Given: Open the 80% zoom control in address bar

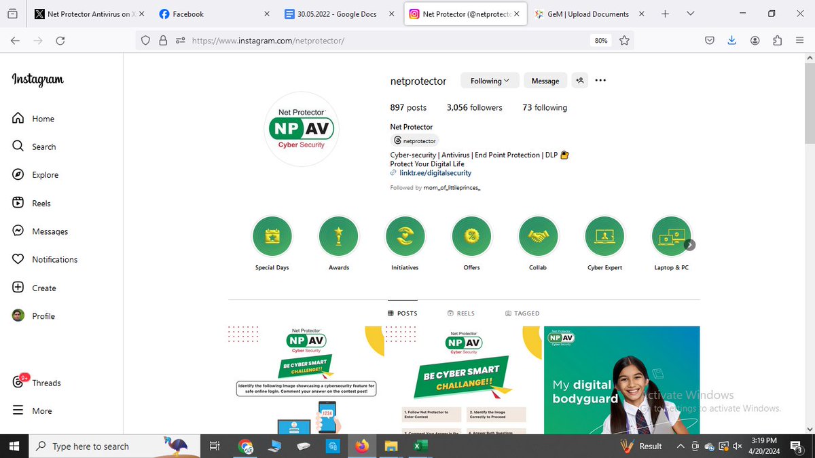Looking at the screenshot, I should click(600, 40).
